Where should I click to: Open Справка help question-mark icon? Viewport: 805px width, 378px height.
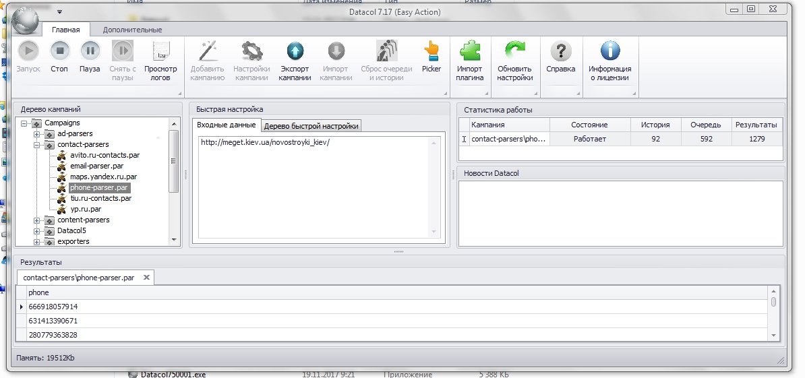tap(561, 51)
